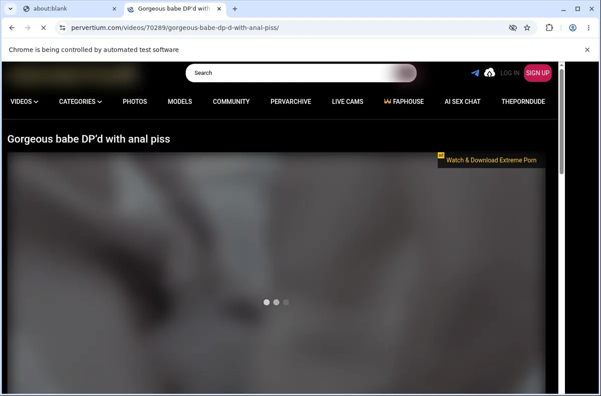Image resolution: width=601 pixels, height=396 pixels.
Task: Open the Telegram icon link
Action: pos(475,73)
